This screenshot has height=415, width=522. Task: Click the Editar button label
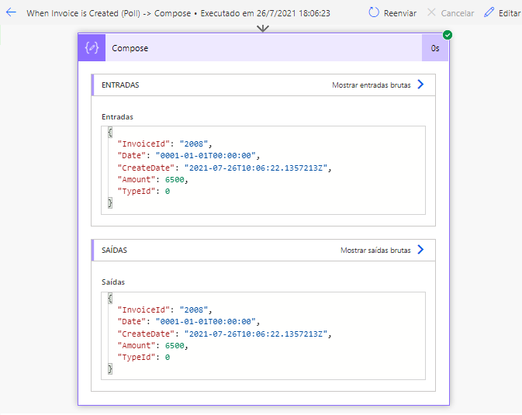(x=509, y=13)
